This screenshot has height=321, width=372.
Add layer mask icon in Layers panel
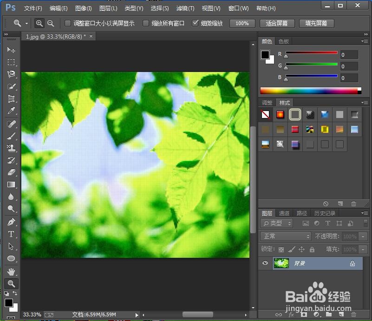304,314
